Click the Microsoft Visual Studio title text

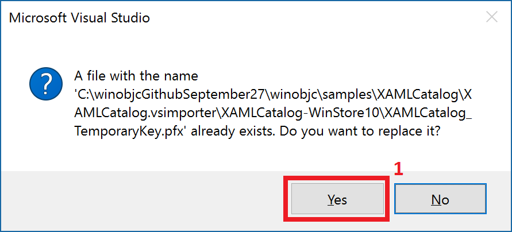coord(79,18)
